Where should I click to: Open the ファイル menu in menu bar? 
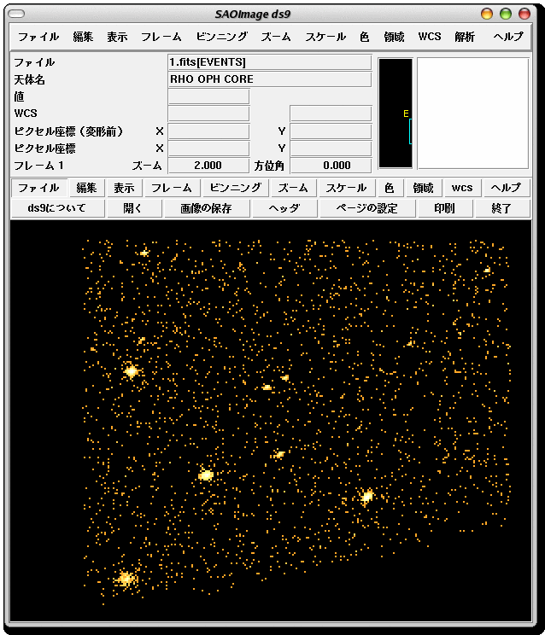38,37
